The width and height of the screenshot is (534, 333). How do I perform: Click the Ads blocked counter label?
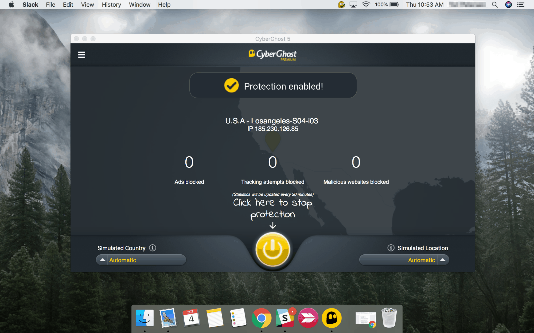pos(189,182)
